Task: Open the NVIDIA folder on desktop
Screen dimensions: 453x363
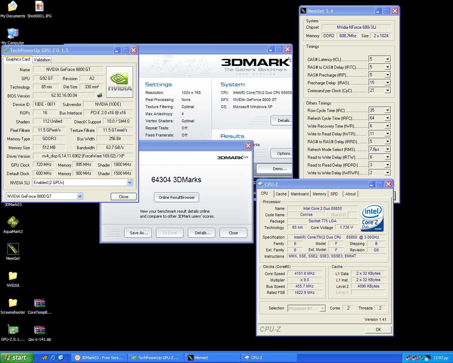Action: point(13,279)
